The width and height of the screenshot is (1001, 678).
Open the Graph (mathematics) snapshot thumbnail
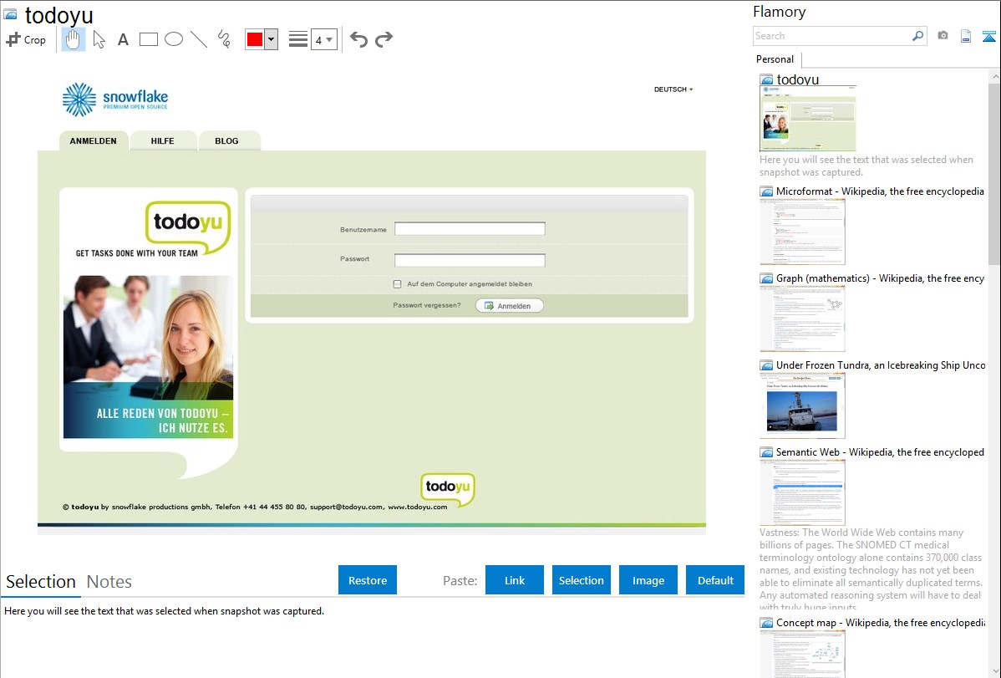(x=802, y=319)
